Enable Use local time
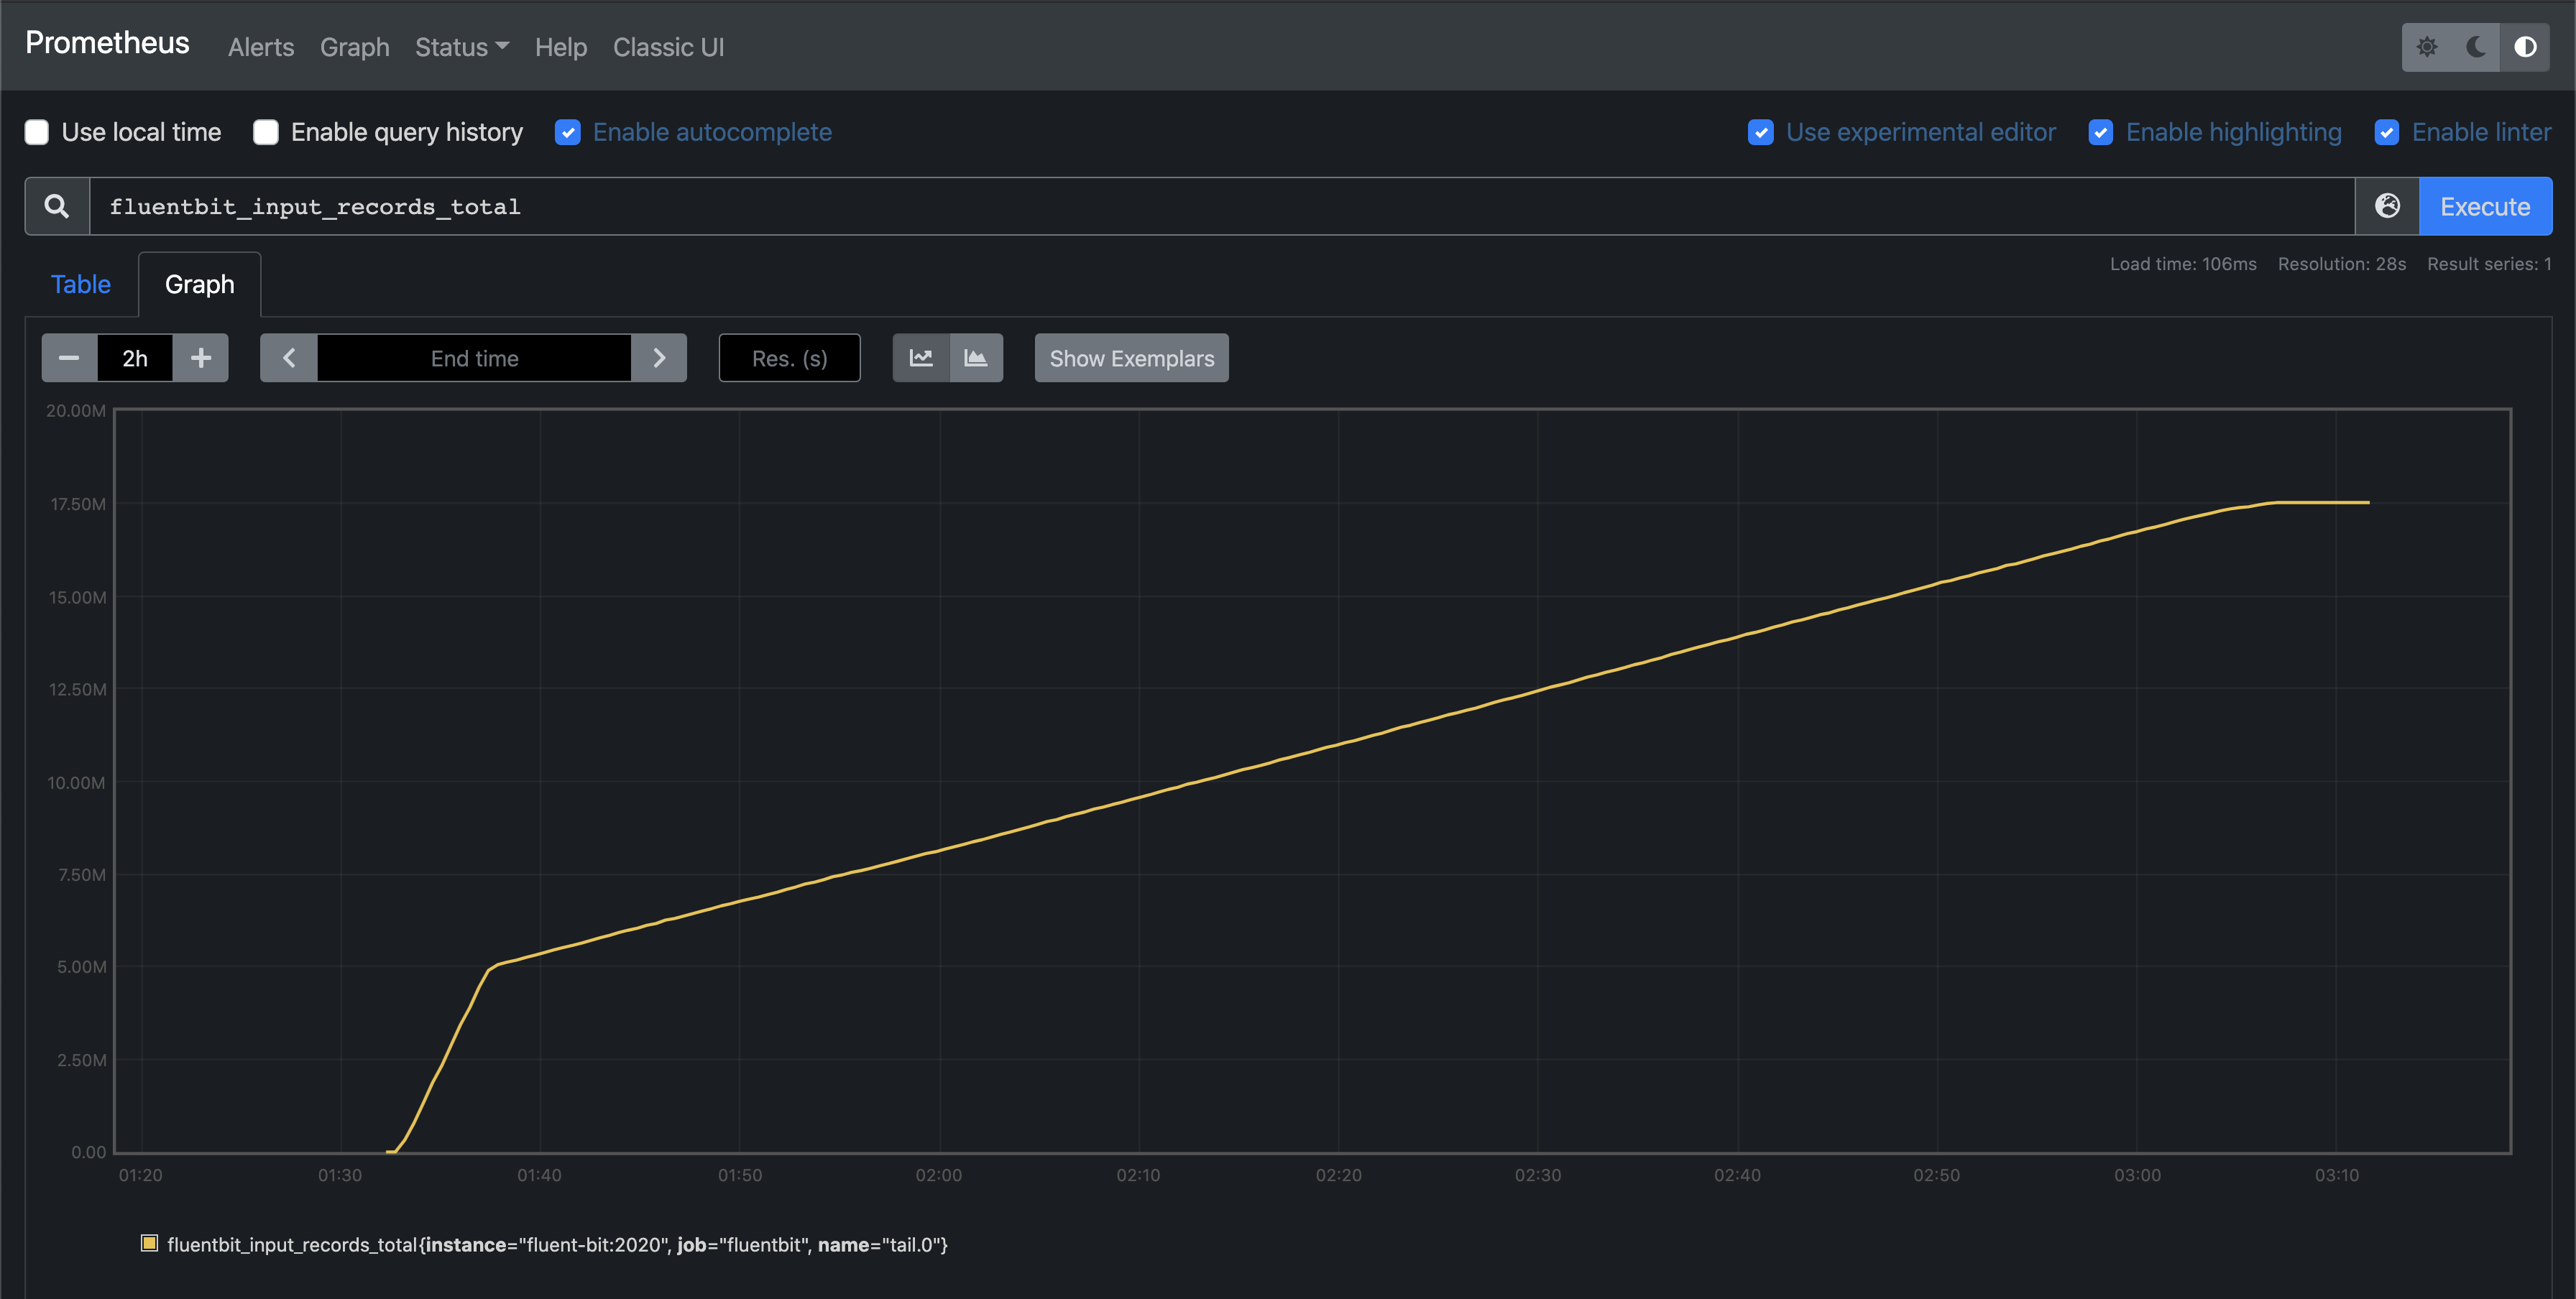Screen dimensions: 2576x1299 click(36, 131)
